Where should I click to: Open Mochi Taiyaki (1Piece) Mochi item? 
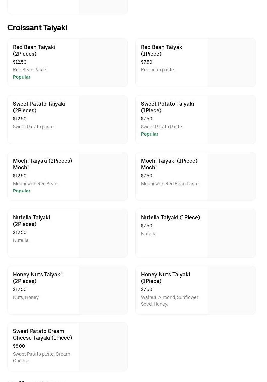[x=169, y=164]
